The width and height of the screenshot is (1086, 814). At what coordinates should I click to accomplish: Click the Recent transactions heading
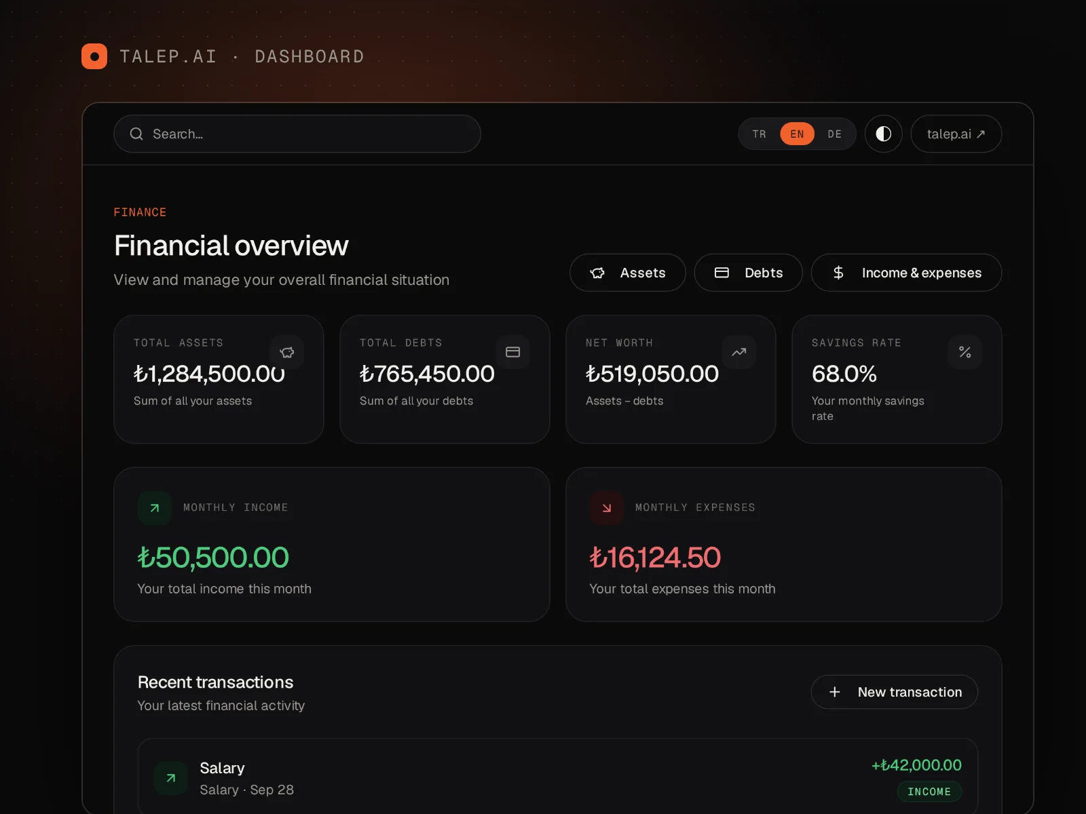click(215, 682)
